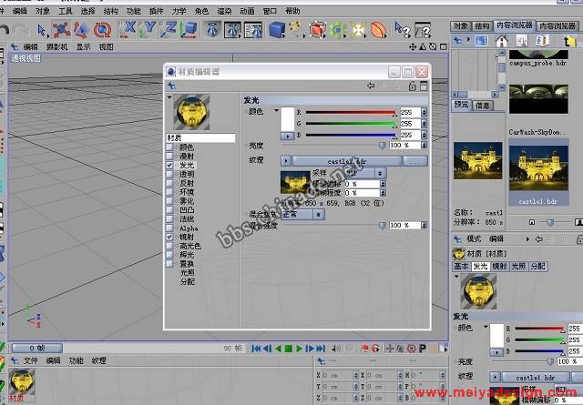The height and width of the screenshot is (405, 583).
Task: Select castle1.hdr thumbnail in content browser
Action: [538, 173]
